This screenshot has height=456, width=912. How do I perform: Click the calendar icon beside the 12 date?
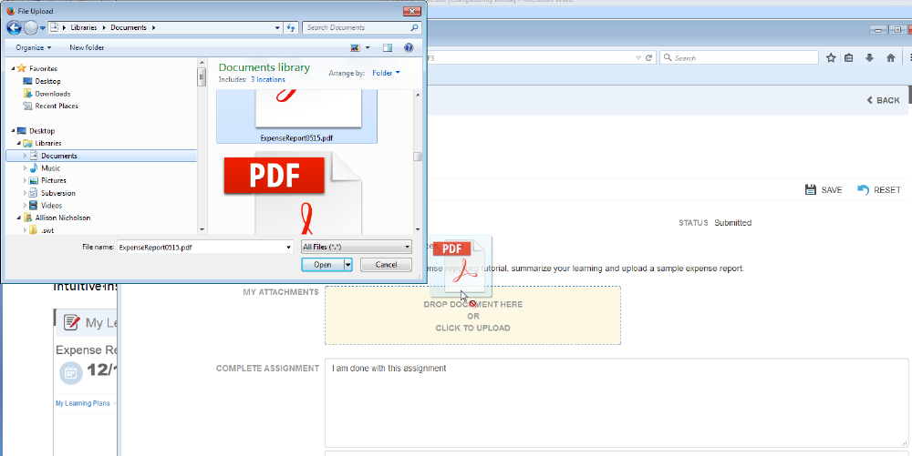coord(71,372)
